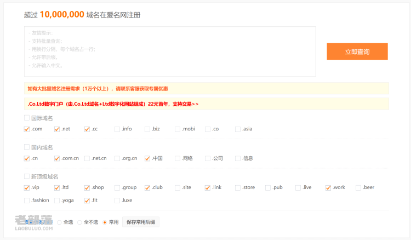
Task: Uncheck the .club checkbox
Action: tap(147, 187)
